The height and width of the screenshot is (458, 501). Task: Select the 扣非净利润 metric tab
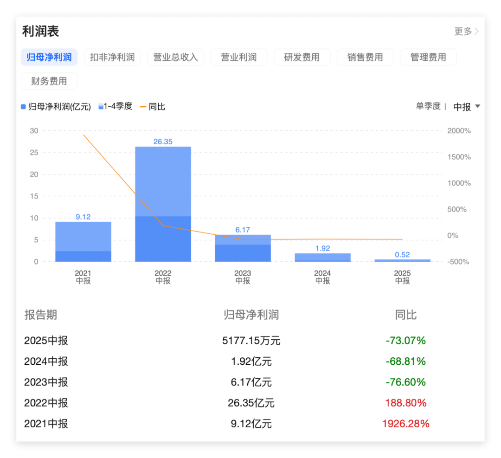(112, 57)
